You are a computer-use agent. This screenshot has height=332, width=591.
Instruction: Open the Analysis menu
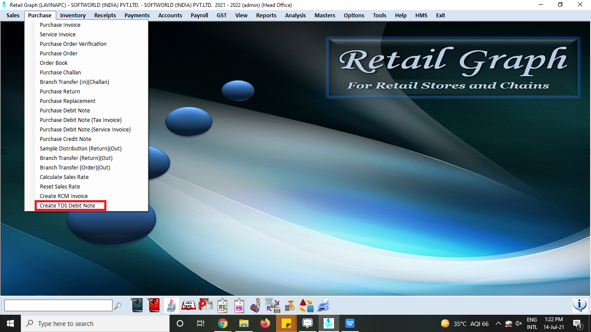pos(295,15)
